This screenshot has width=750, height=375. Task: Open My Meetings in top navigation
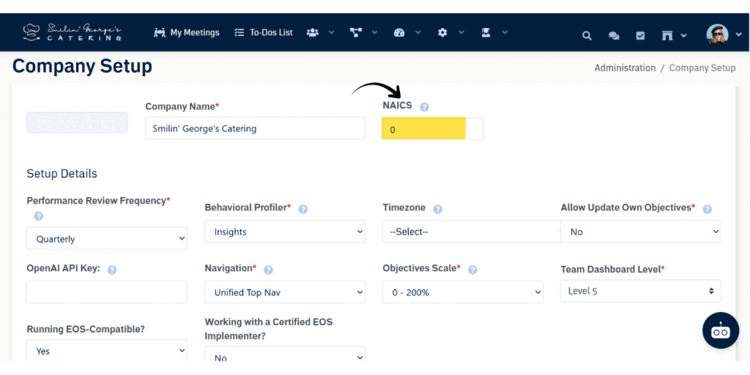click(187, 33)
